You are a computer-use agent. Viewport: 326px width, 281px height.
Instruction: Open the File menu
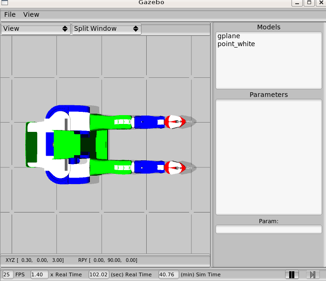click(10, 14)
